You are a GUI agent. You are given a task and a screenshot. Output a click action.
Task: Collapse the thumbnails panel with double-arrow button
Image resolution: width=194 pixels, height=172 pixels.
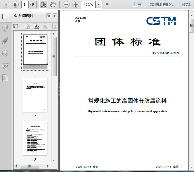coord(49,16)
